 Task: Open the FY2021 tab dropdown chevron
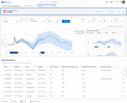pos(53,6)
